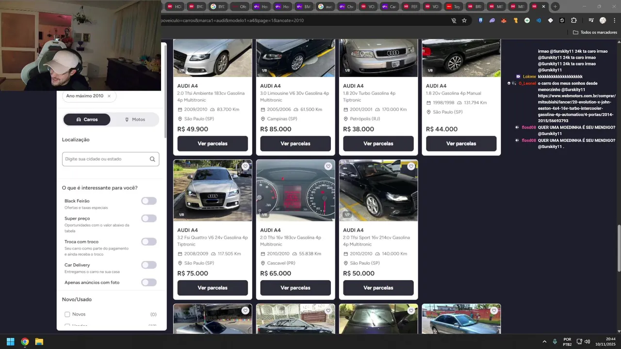The image size is (621, 349).
Task: Favorite the Cascavel Audi A4 listing heart
Action: pyautogui.click(x=328, y=166)
